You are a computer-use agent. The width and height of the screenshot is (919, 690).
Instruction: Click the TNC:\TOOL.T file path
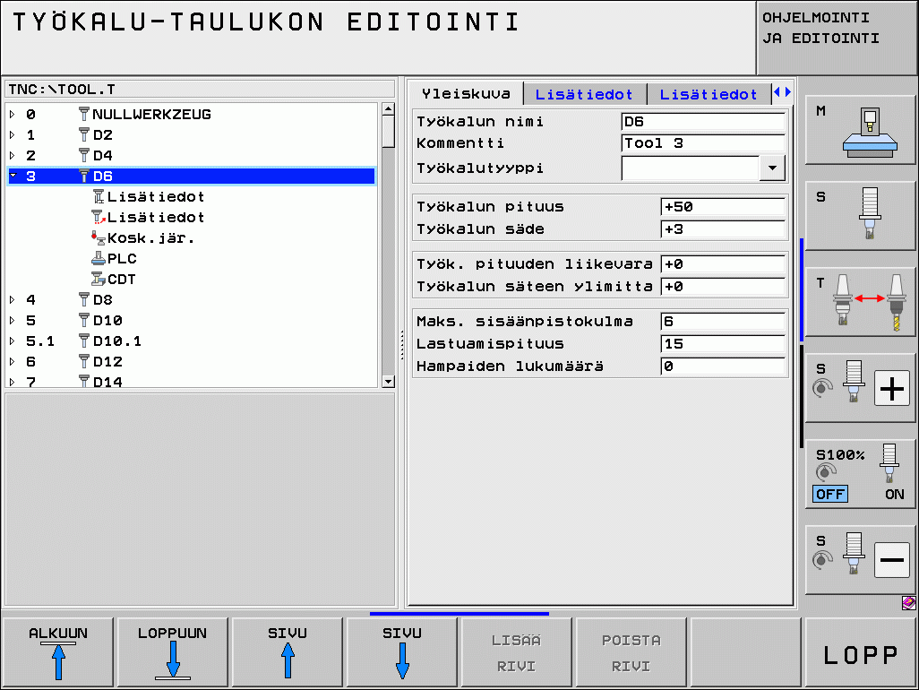(62, 89)
